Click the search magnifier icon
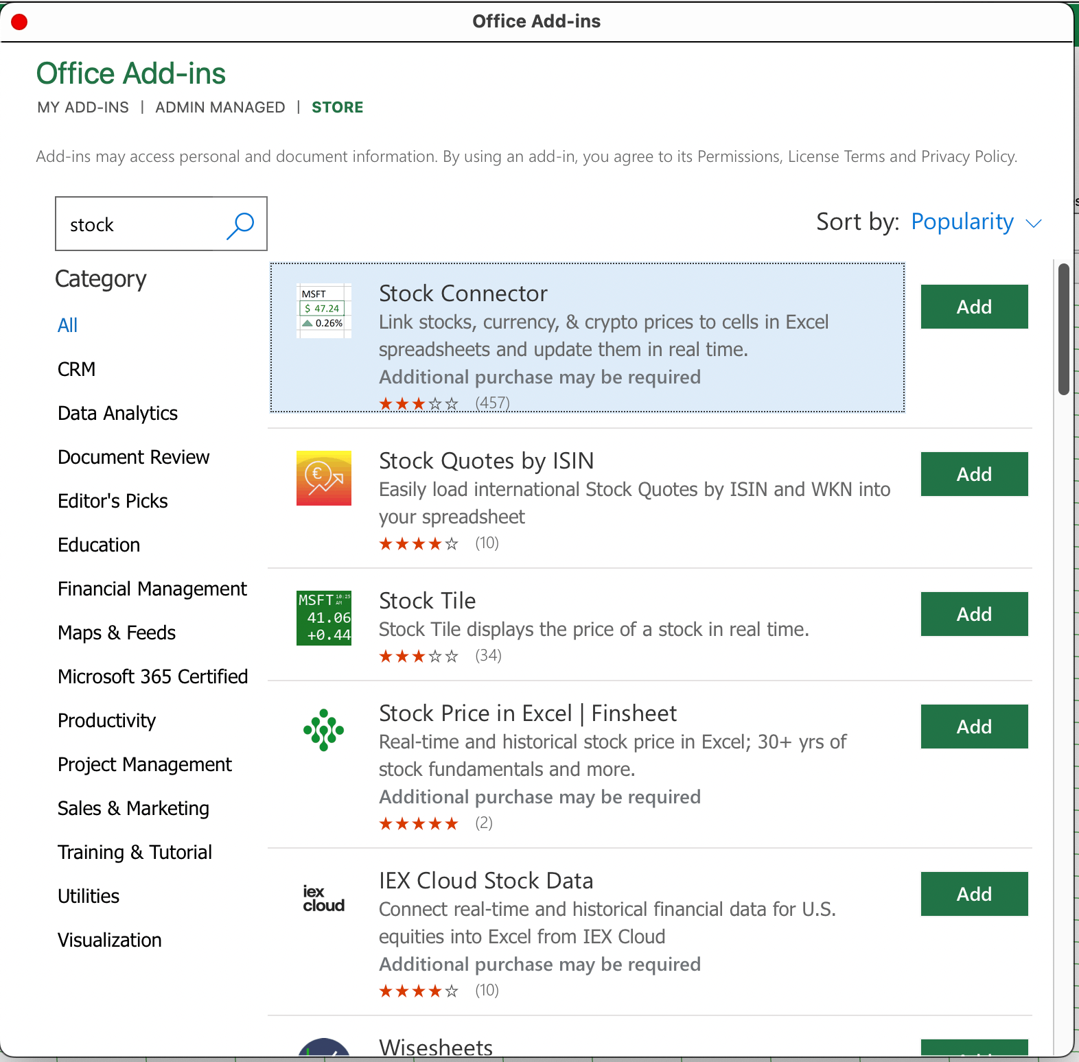This screenshot has height=1062, width=1079. [240, 225]
